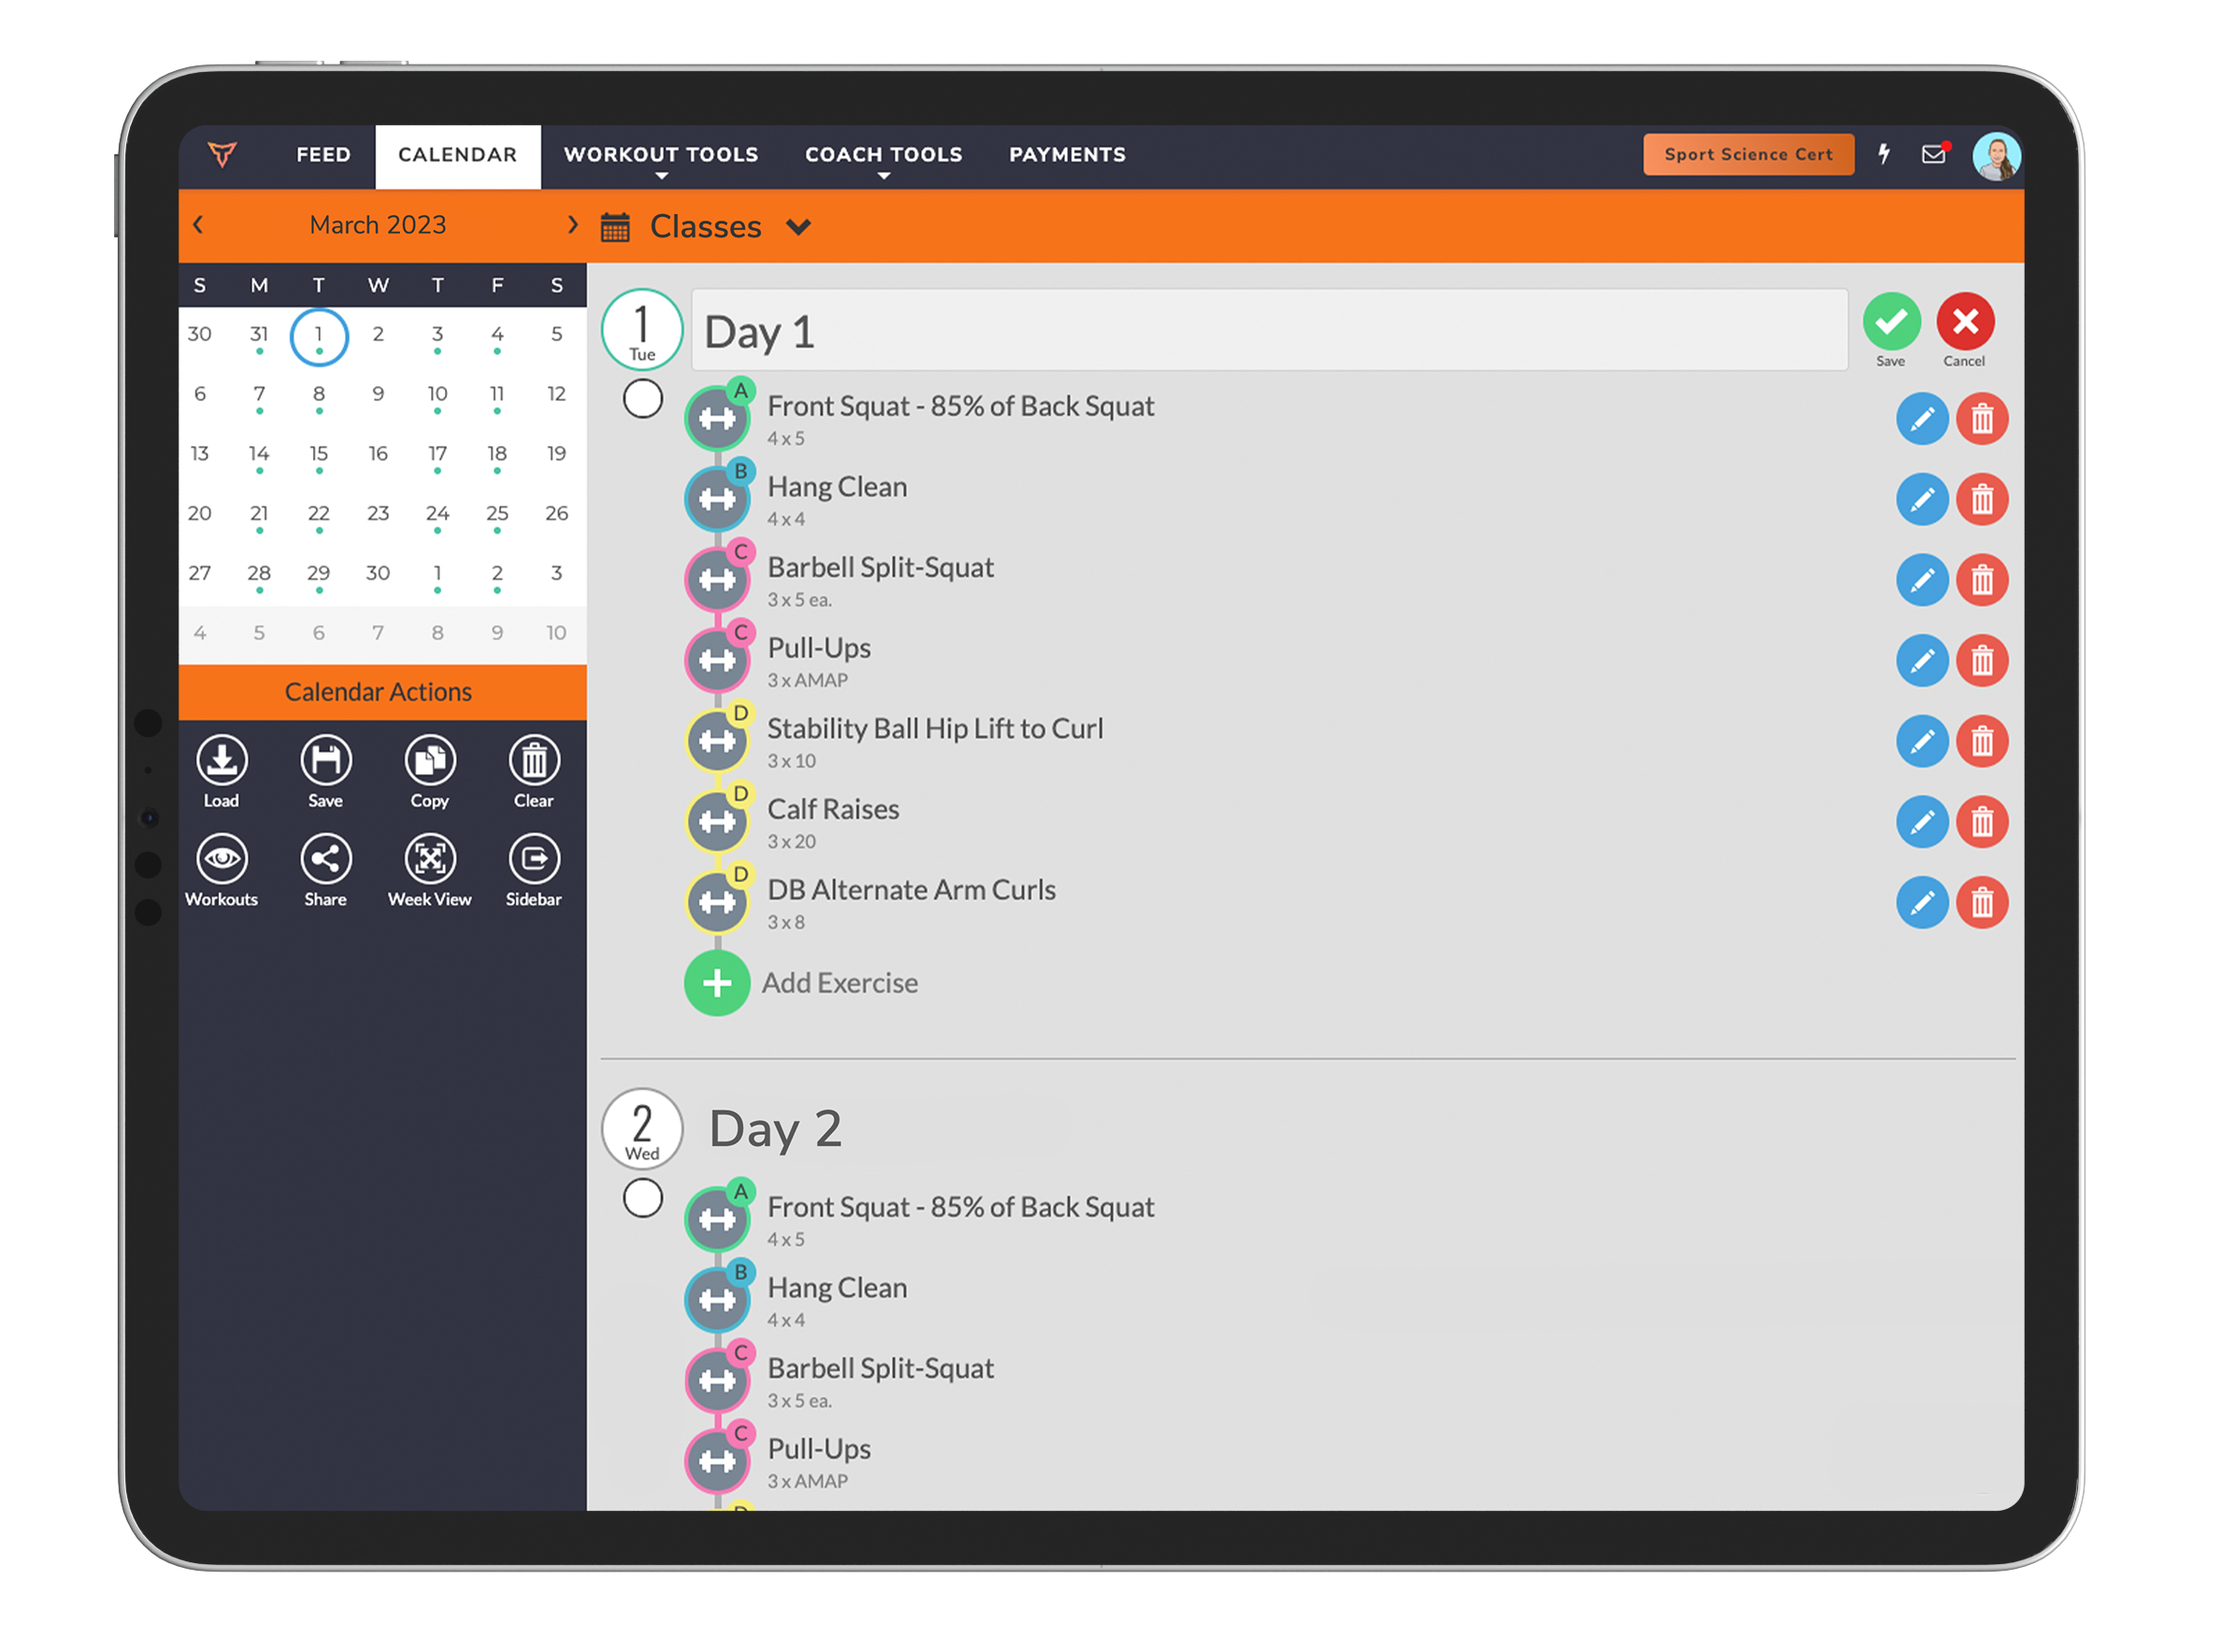Open the Payments menu
The image size is (2220, 1652).
pyautogui.click(x=1067, y=155)
